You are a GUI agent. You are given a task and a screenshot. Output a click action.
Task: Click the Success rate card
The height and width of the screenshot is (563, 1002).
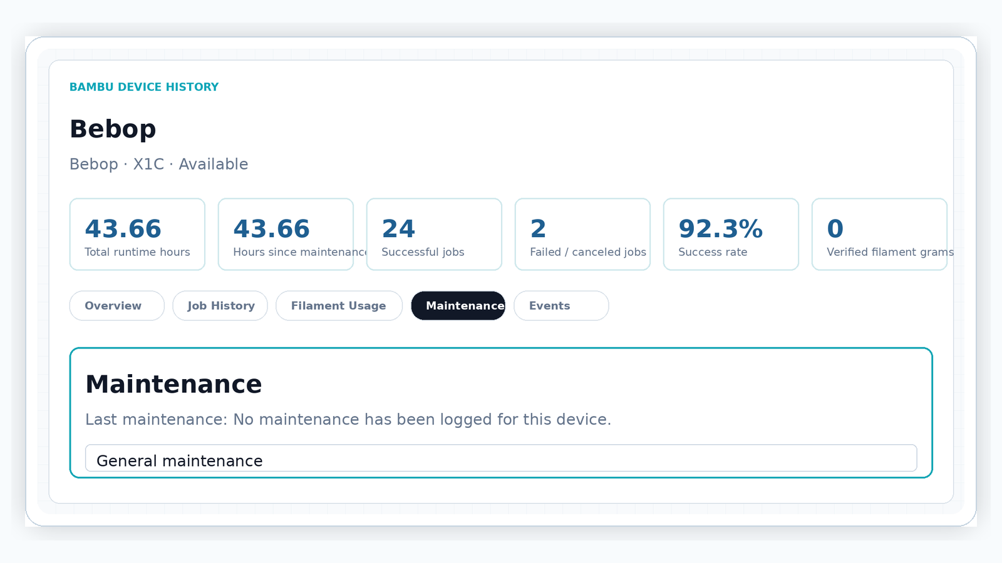[731, 235]
